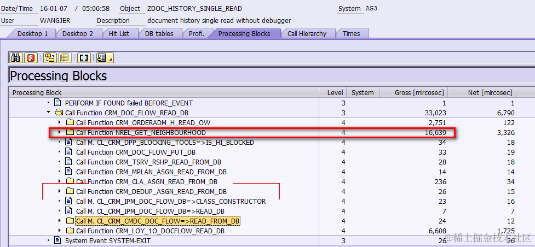Click document icon of CLASS_CONSTRUCTOR row
The height and width of the screenshot is (247, 535).
pos(68,201)
